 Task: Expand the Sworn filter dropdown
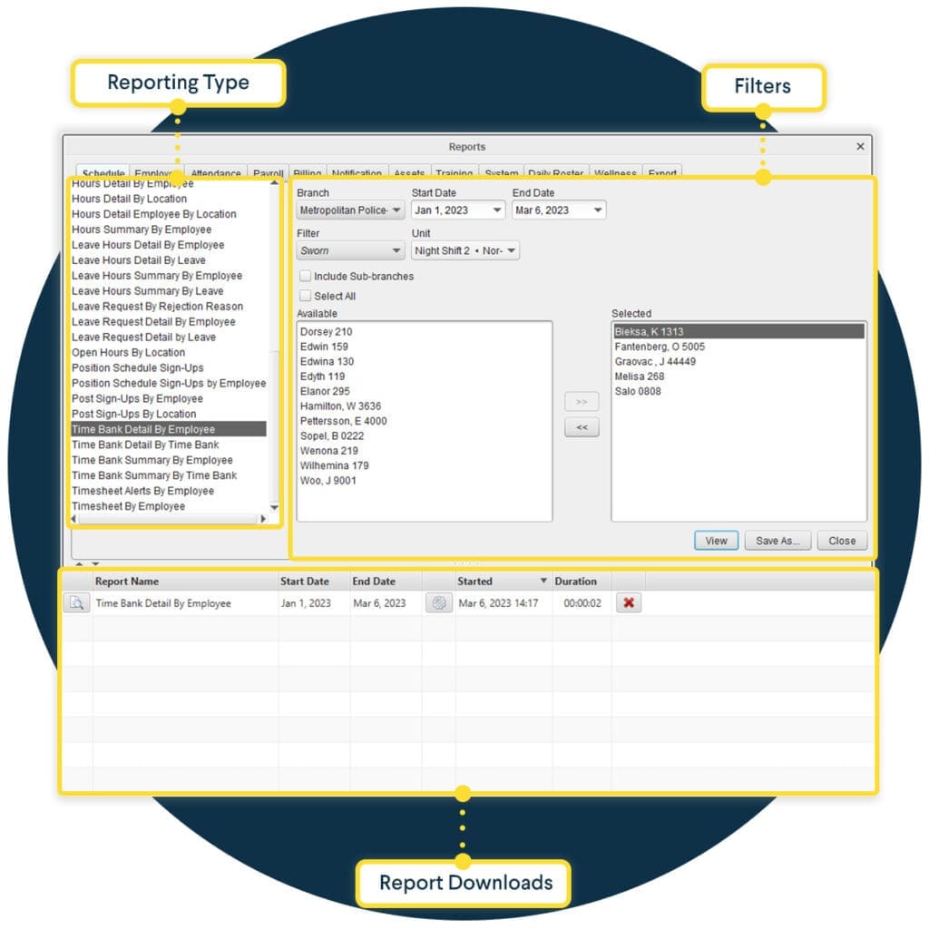[350, 250]
